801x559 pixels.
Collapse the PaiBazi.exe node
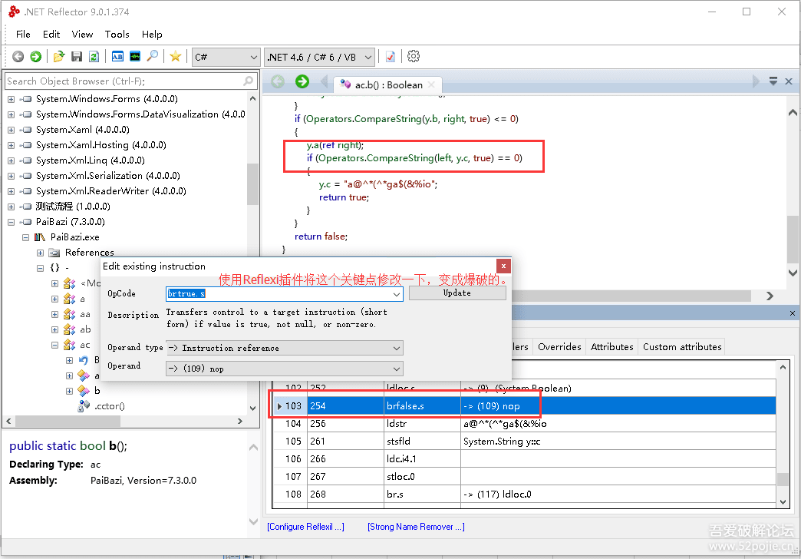(x=25, y=237)
